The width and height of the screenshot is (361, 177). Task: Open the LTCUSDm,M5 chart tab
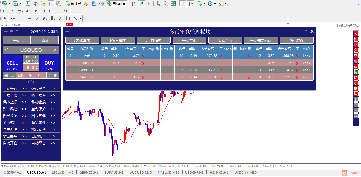pos(63,173)
